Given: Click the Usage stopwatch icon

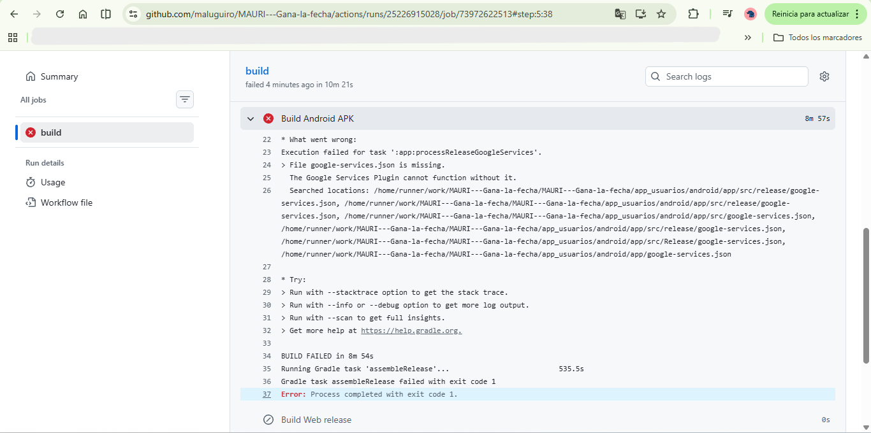Looking at the screenshot, I should point(31,182).
